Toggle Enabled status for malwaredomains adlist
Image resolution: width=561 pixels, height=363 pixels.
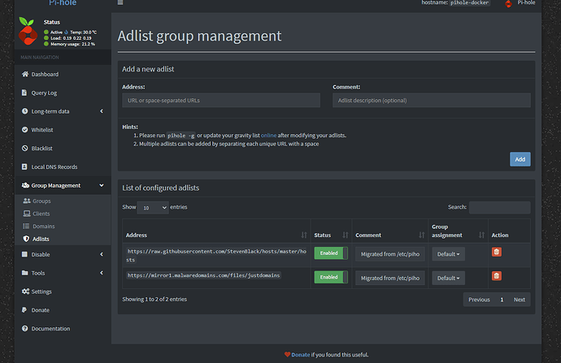(x=328, y=277)
